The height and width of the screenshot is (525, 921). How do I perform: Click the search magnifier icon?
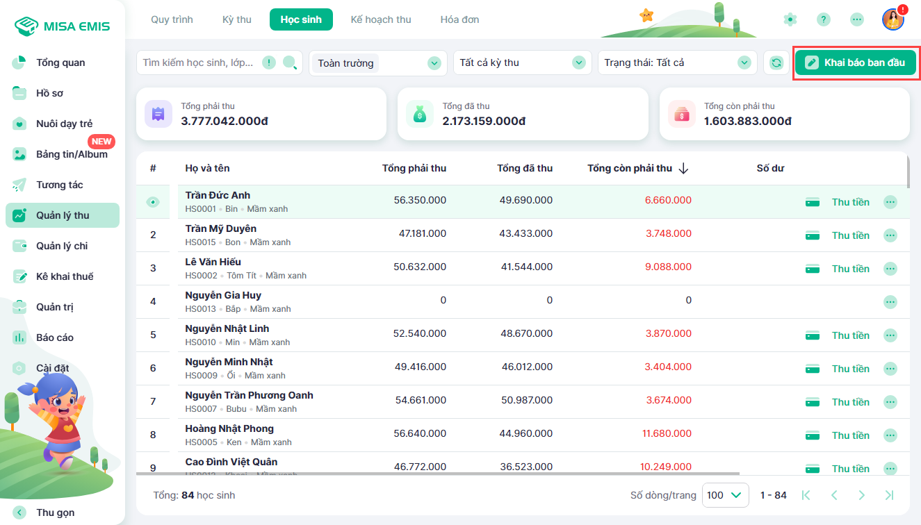tap(290, 63)
